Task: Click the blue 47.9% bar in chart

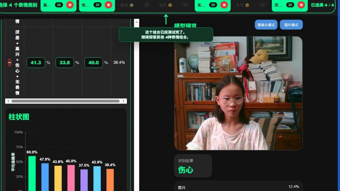Action: [x=45, y=177]
